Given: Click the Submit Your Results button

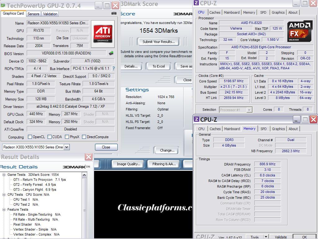Looking at the screenshot, I should (x=158, y=42).
